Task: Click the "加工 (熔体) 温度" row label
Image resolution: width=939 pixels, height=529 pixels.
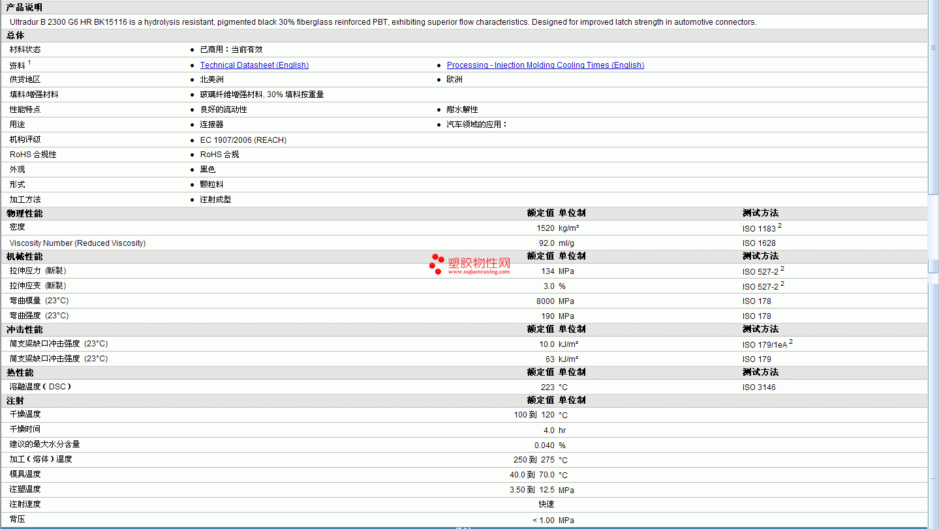Action: [41, 459]
